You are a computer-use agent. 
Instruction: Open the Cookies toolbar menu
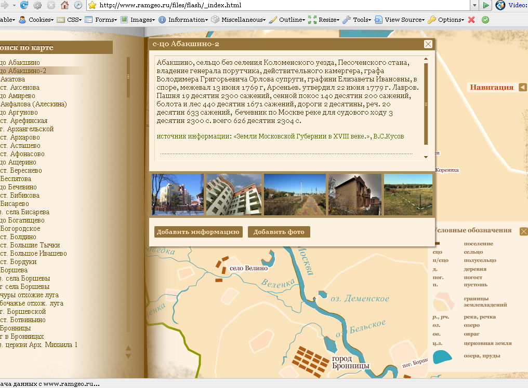pos(36,20)
